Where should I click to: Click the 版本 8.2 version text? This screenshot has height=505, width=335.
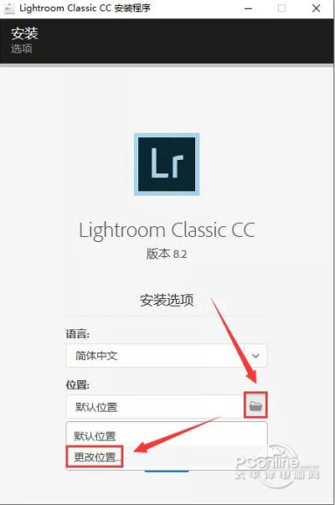[x=167, y=254]
